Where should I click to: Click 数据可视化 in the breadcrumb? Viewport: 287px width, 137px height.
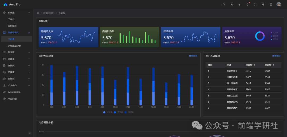click(49, 13)
